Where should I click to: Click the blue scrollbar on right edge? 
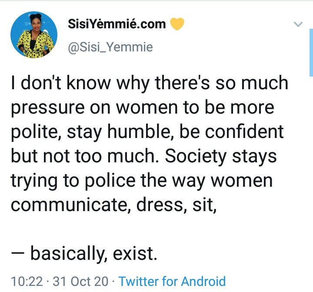pyautogui.click(x=311, y=53)
